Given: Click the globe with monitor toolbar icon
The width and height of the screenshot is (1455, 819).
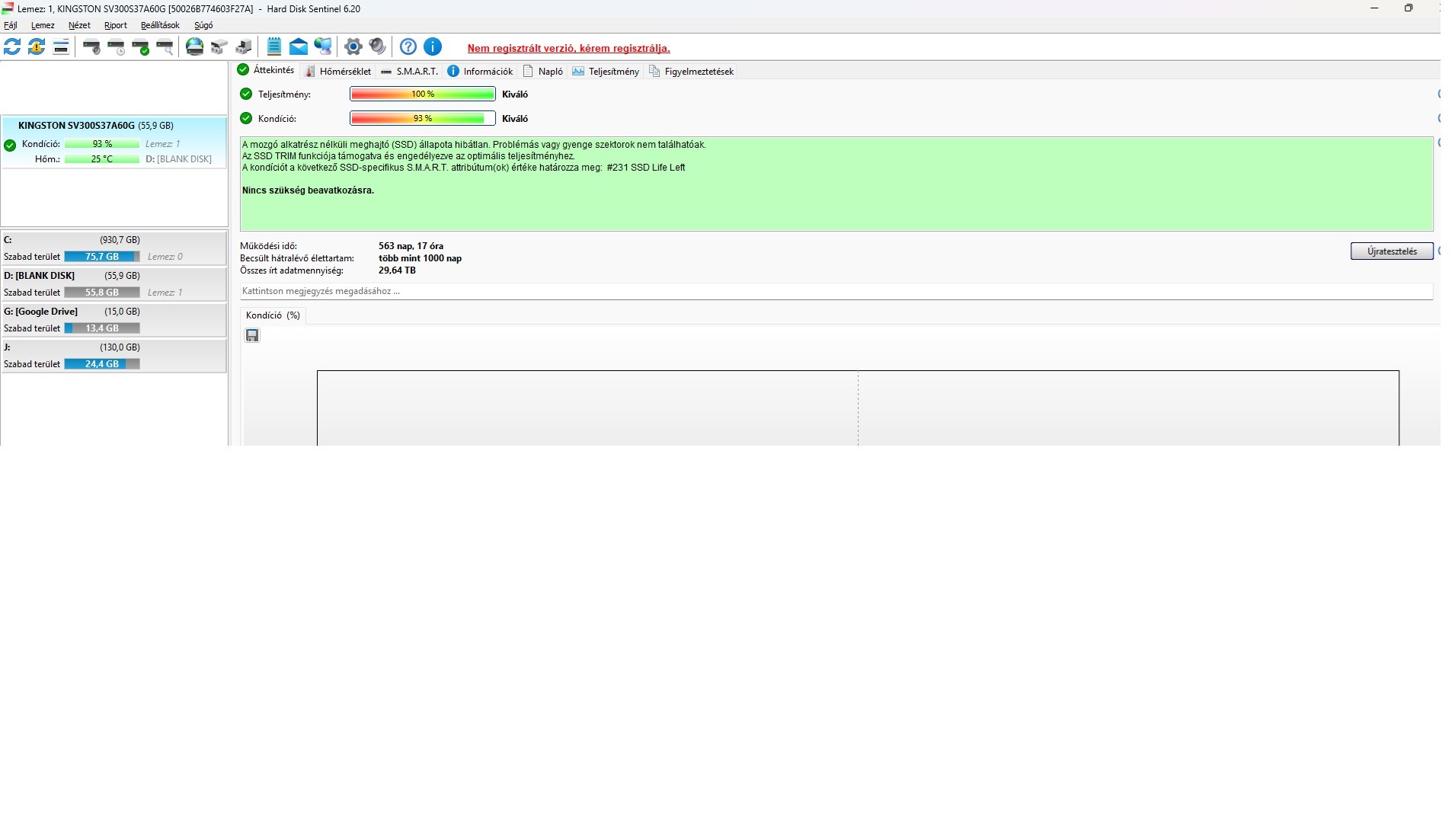Looking at the screenshot, I should pyautogui.click(x=323, y=47).
